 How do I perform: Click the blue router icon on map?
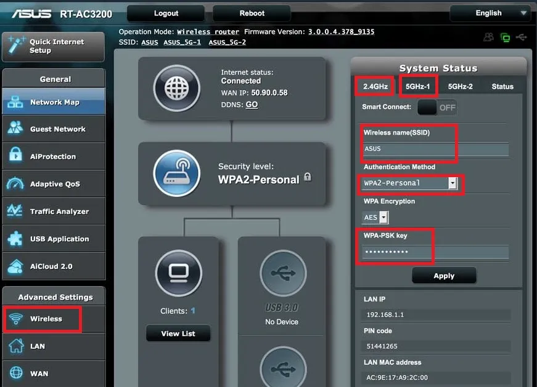177,173
